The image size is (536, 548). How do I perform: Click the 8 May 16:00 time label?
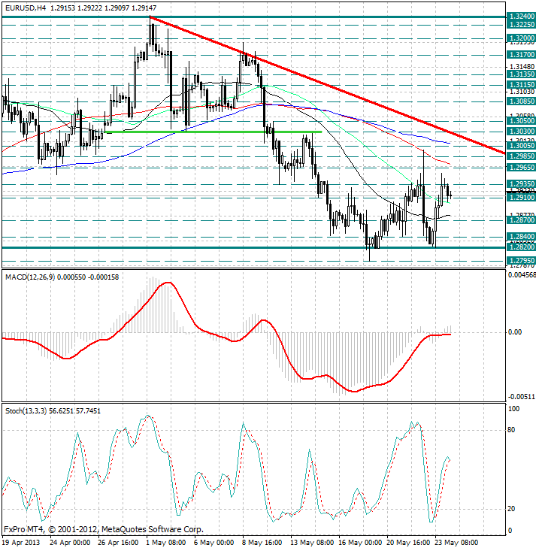point(262,543)
